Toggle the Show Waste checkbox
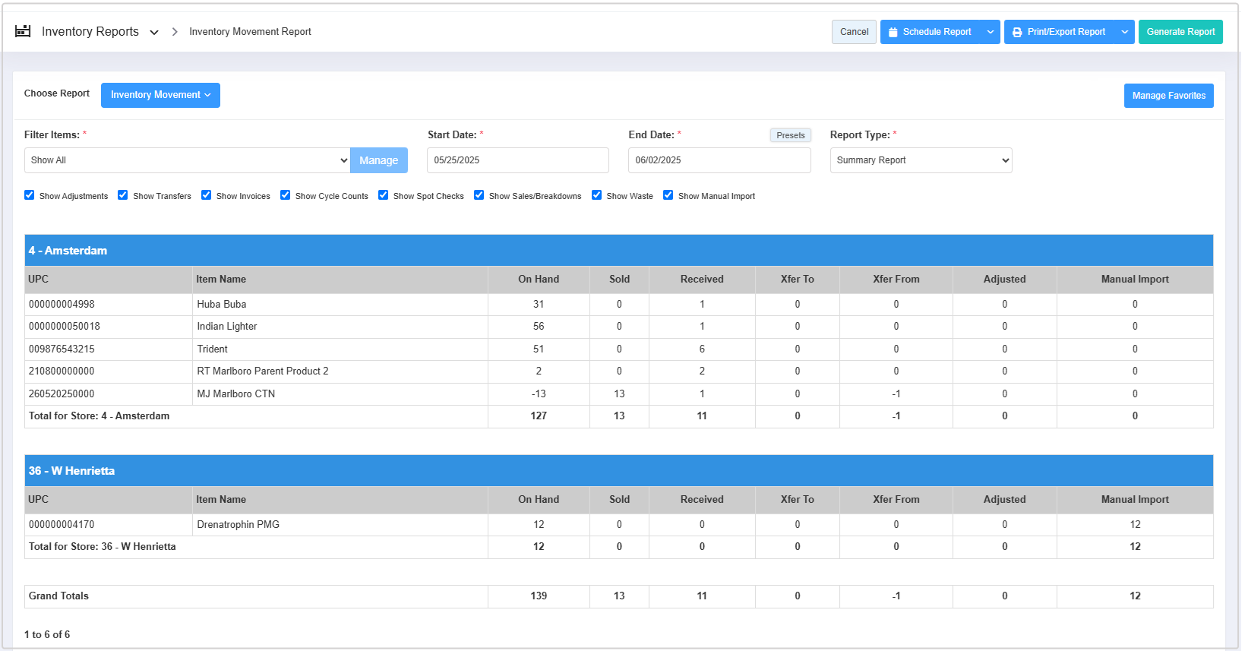The image size is (1248, 651). [597, 195]
